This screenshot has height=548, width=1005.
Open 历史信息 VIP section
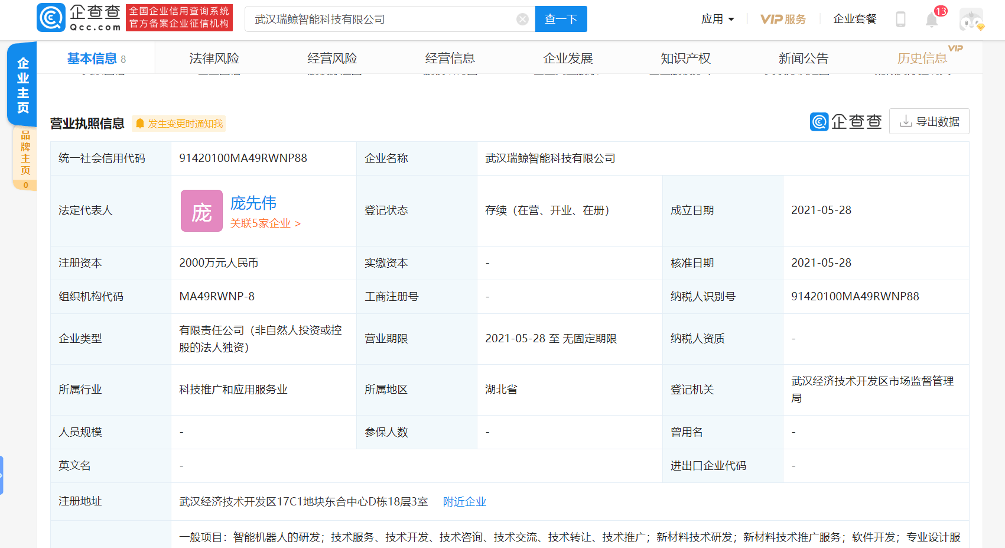(922, 57)
